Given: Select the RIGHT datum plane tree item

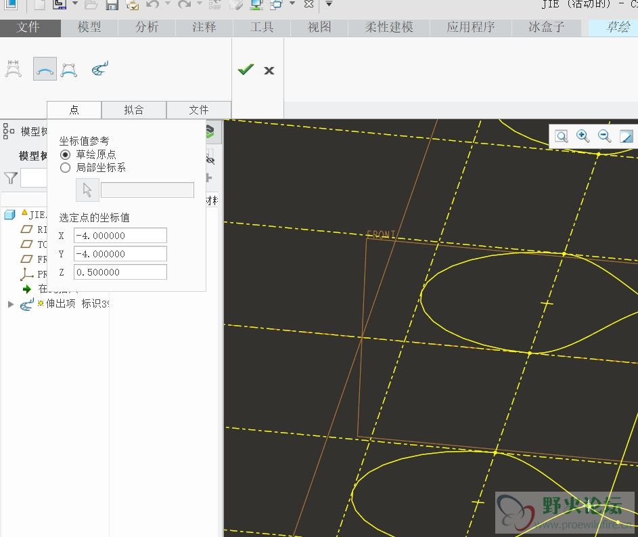Looking at the screenshot, I should tap(34, 230).
